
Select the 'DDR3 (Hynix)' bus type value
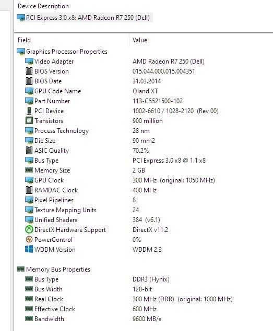(151, 279)
